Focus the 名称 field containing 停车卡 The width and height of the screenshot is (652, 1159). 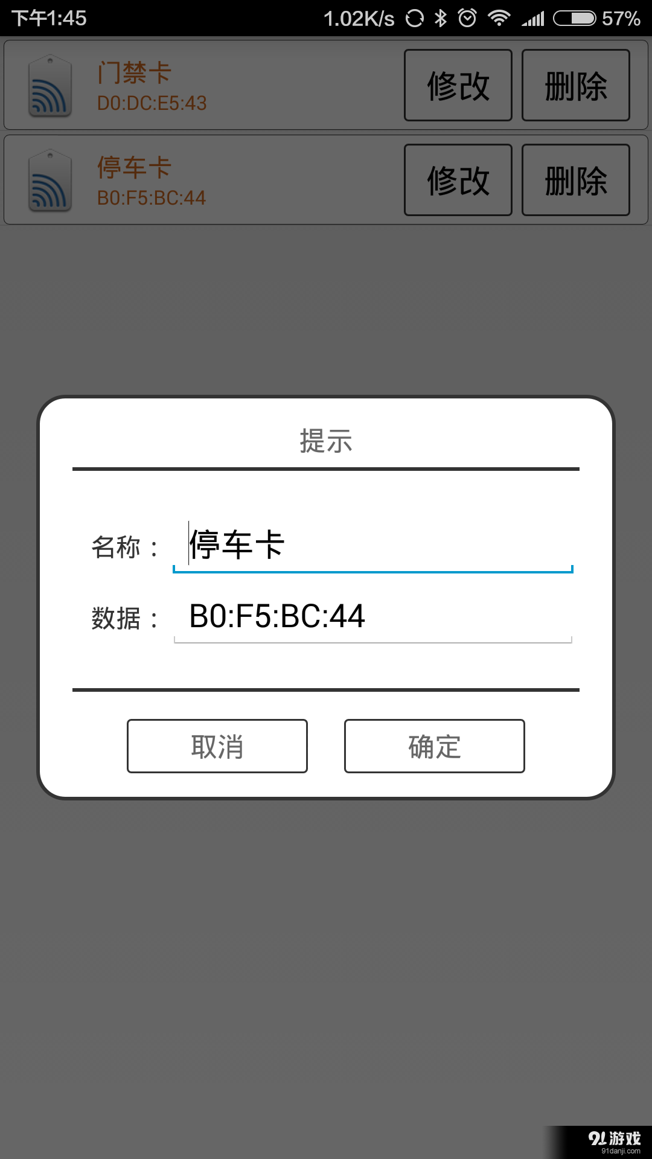373,544
